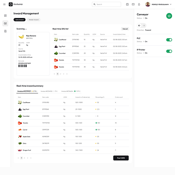Click the Carrot row name
175x175 pixels.
point(25,130)
